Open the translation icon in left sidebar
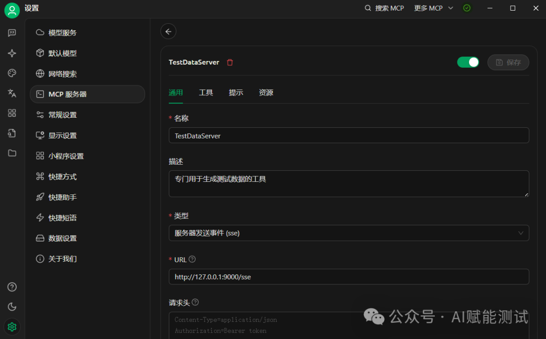Image resolution: width=546 pixels, height=339 pixels. pos(12,93)
